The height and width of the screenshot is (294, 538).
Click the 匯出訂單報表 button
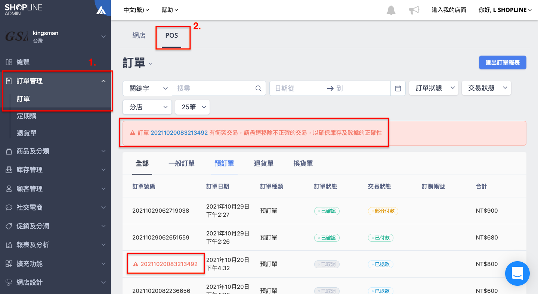[503, 63]
